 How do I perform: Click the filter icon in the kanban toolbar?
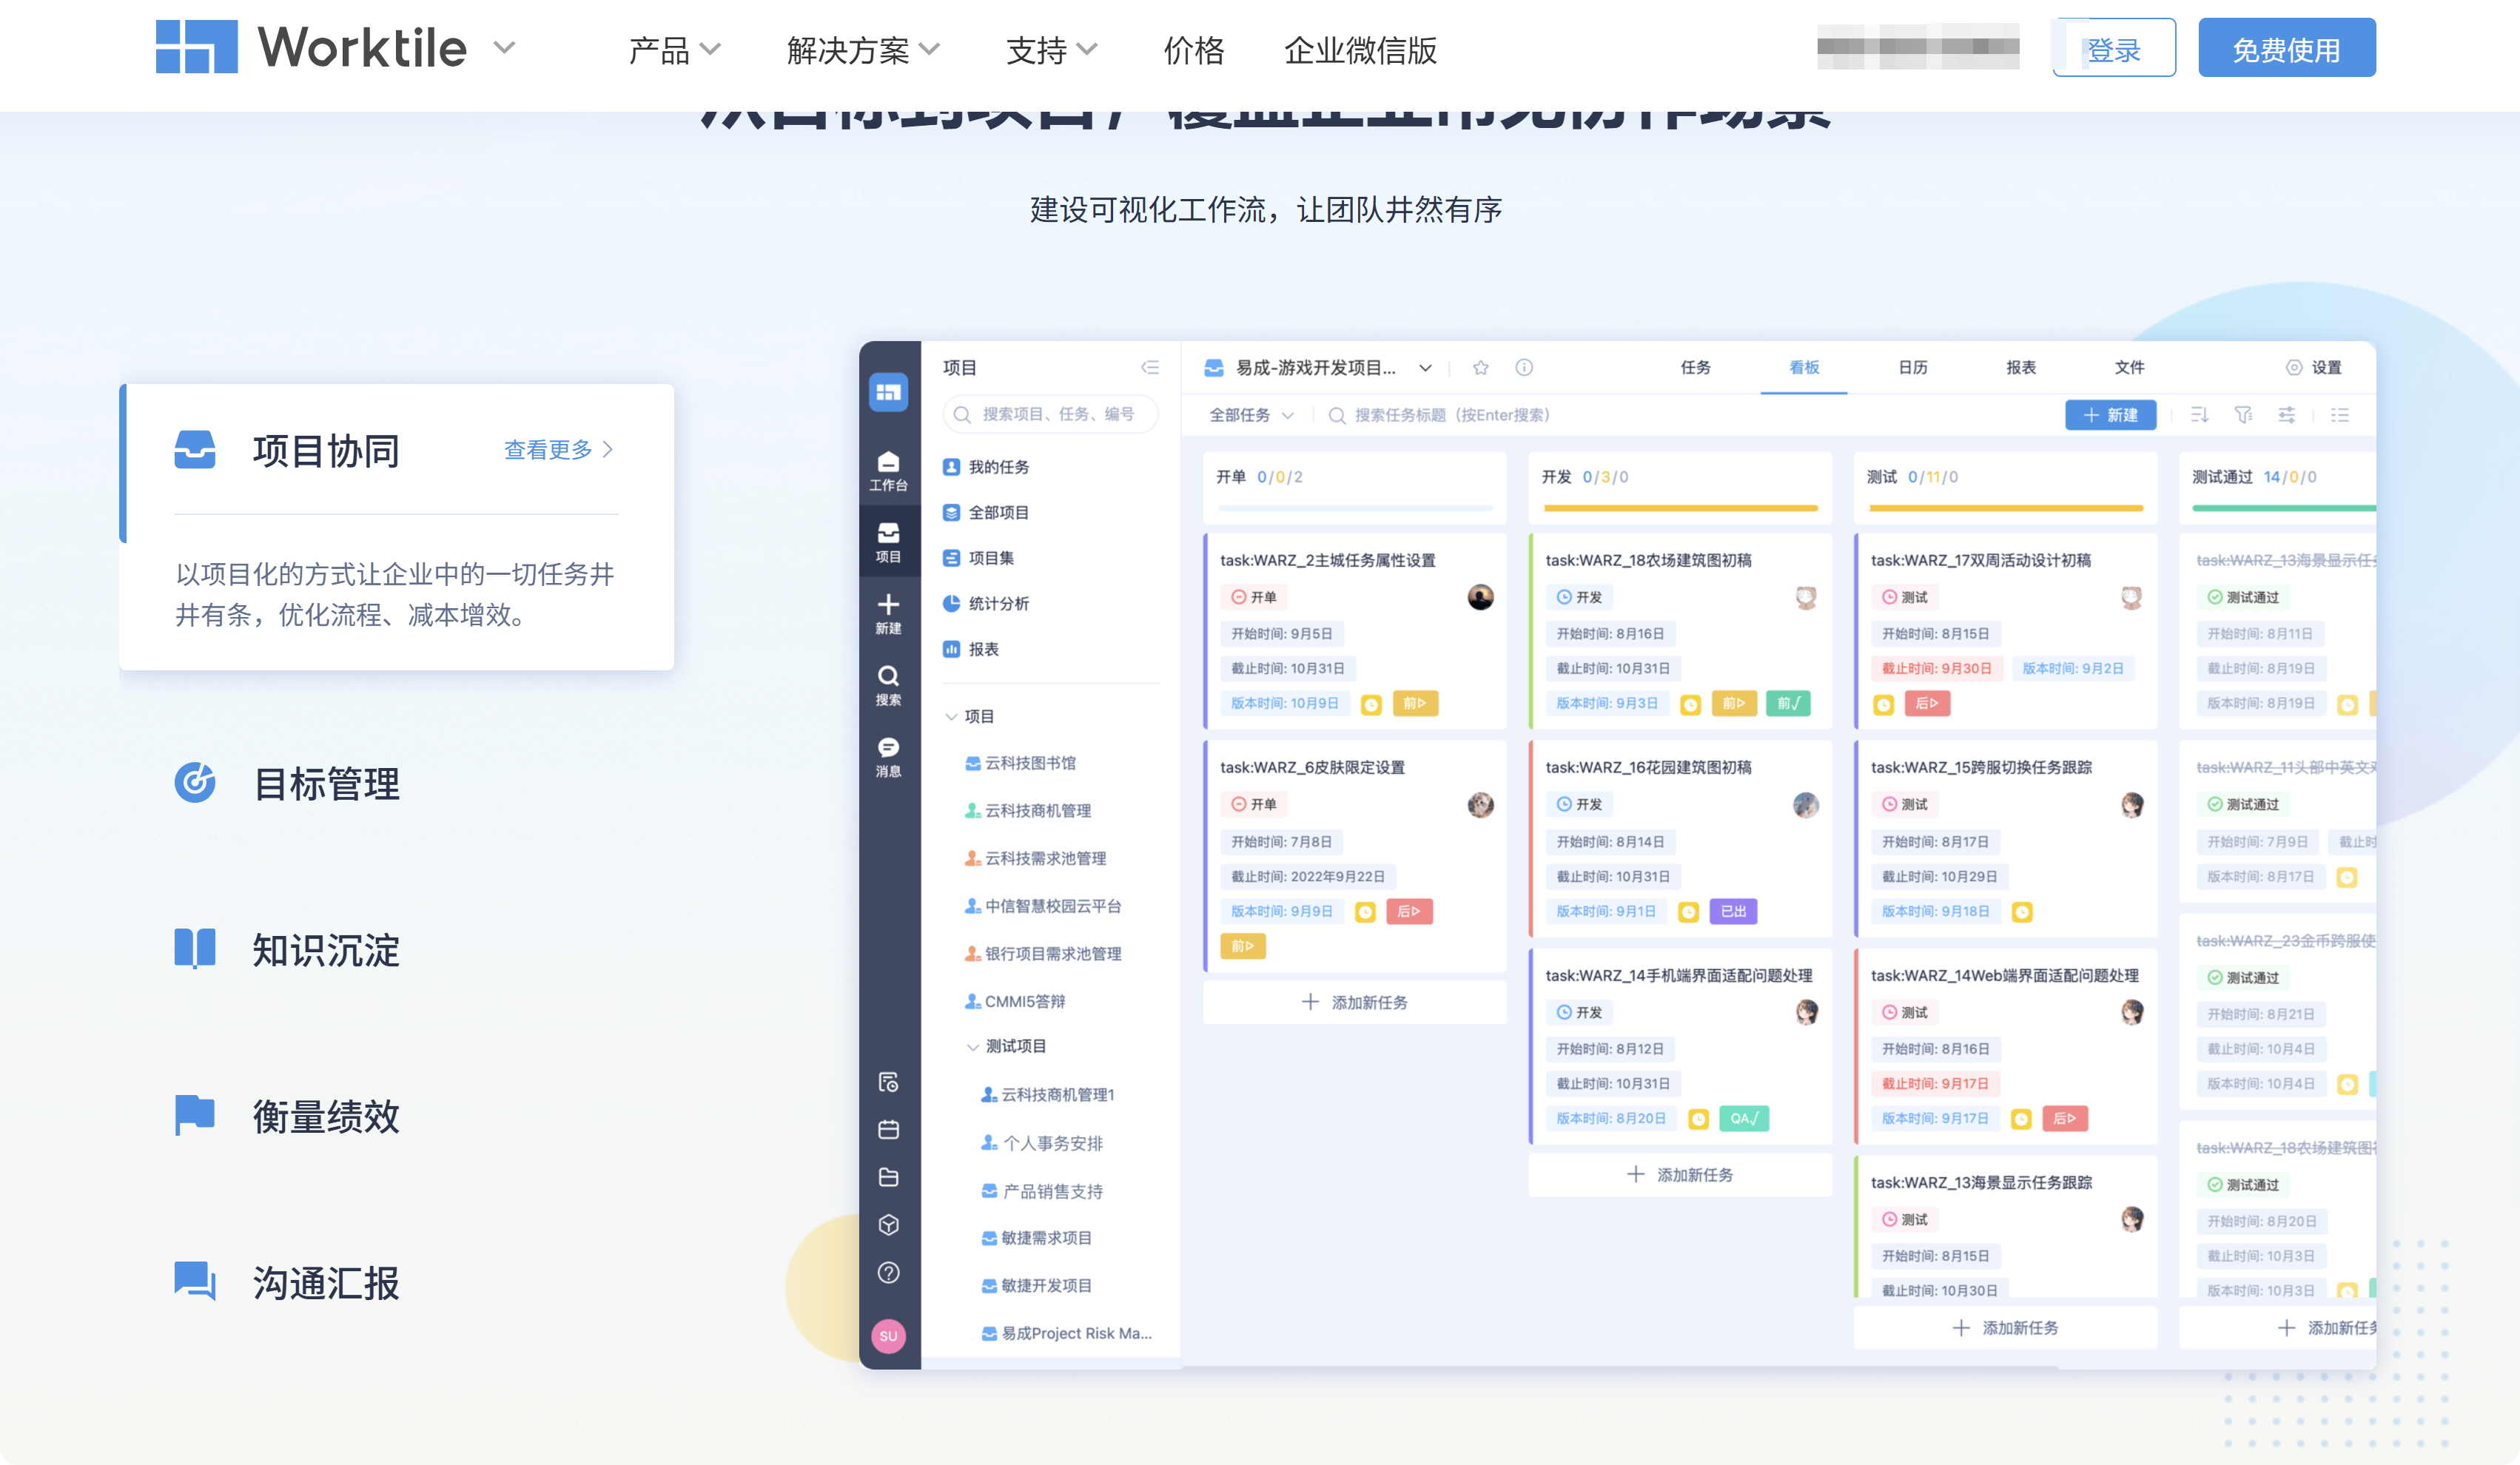click(2243, 415)
